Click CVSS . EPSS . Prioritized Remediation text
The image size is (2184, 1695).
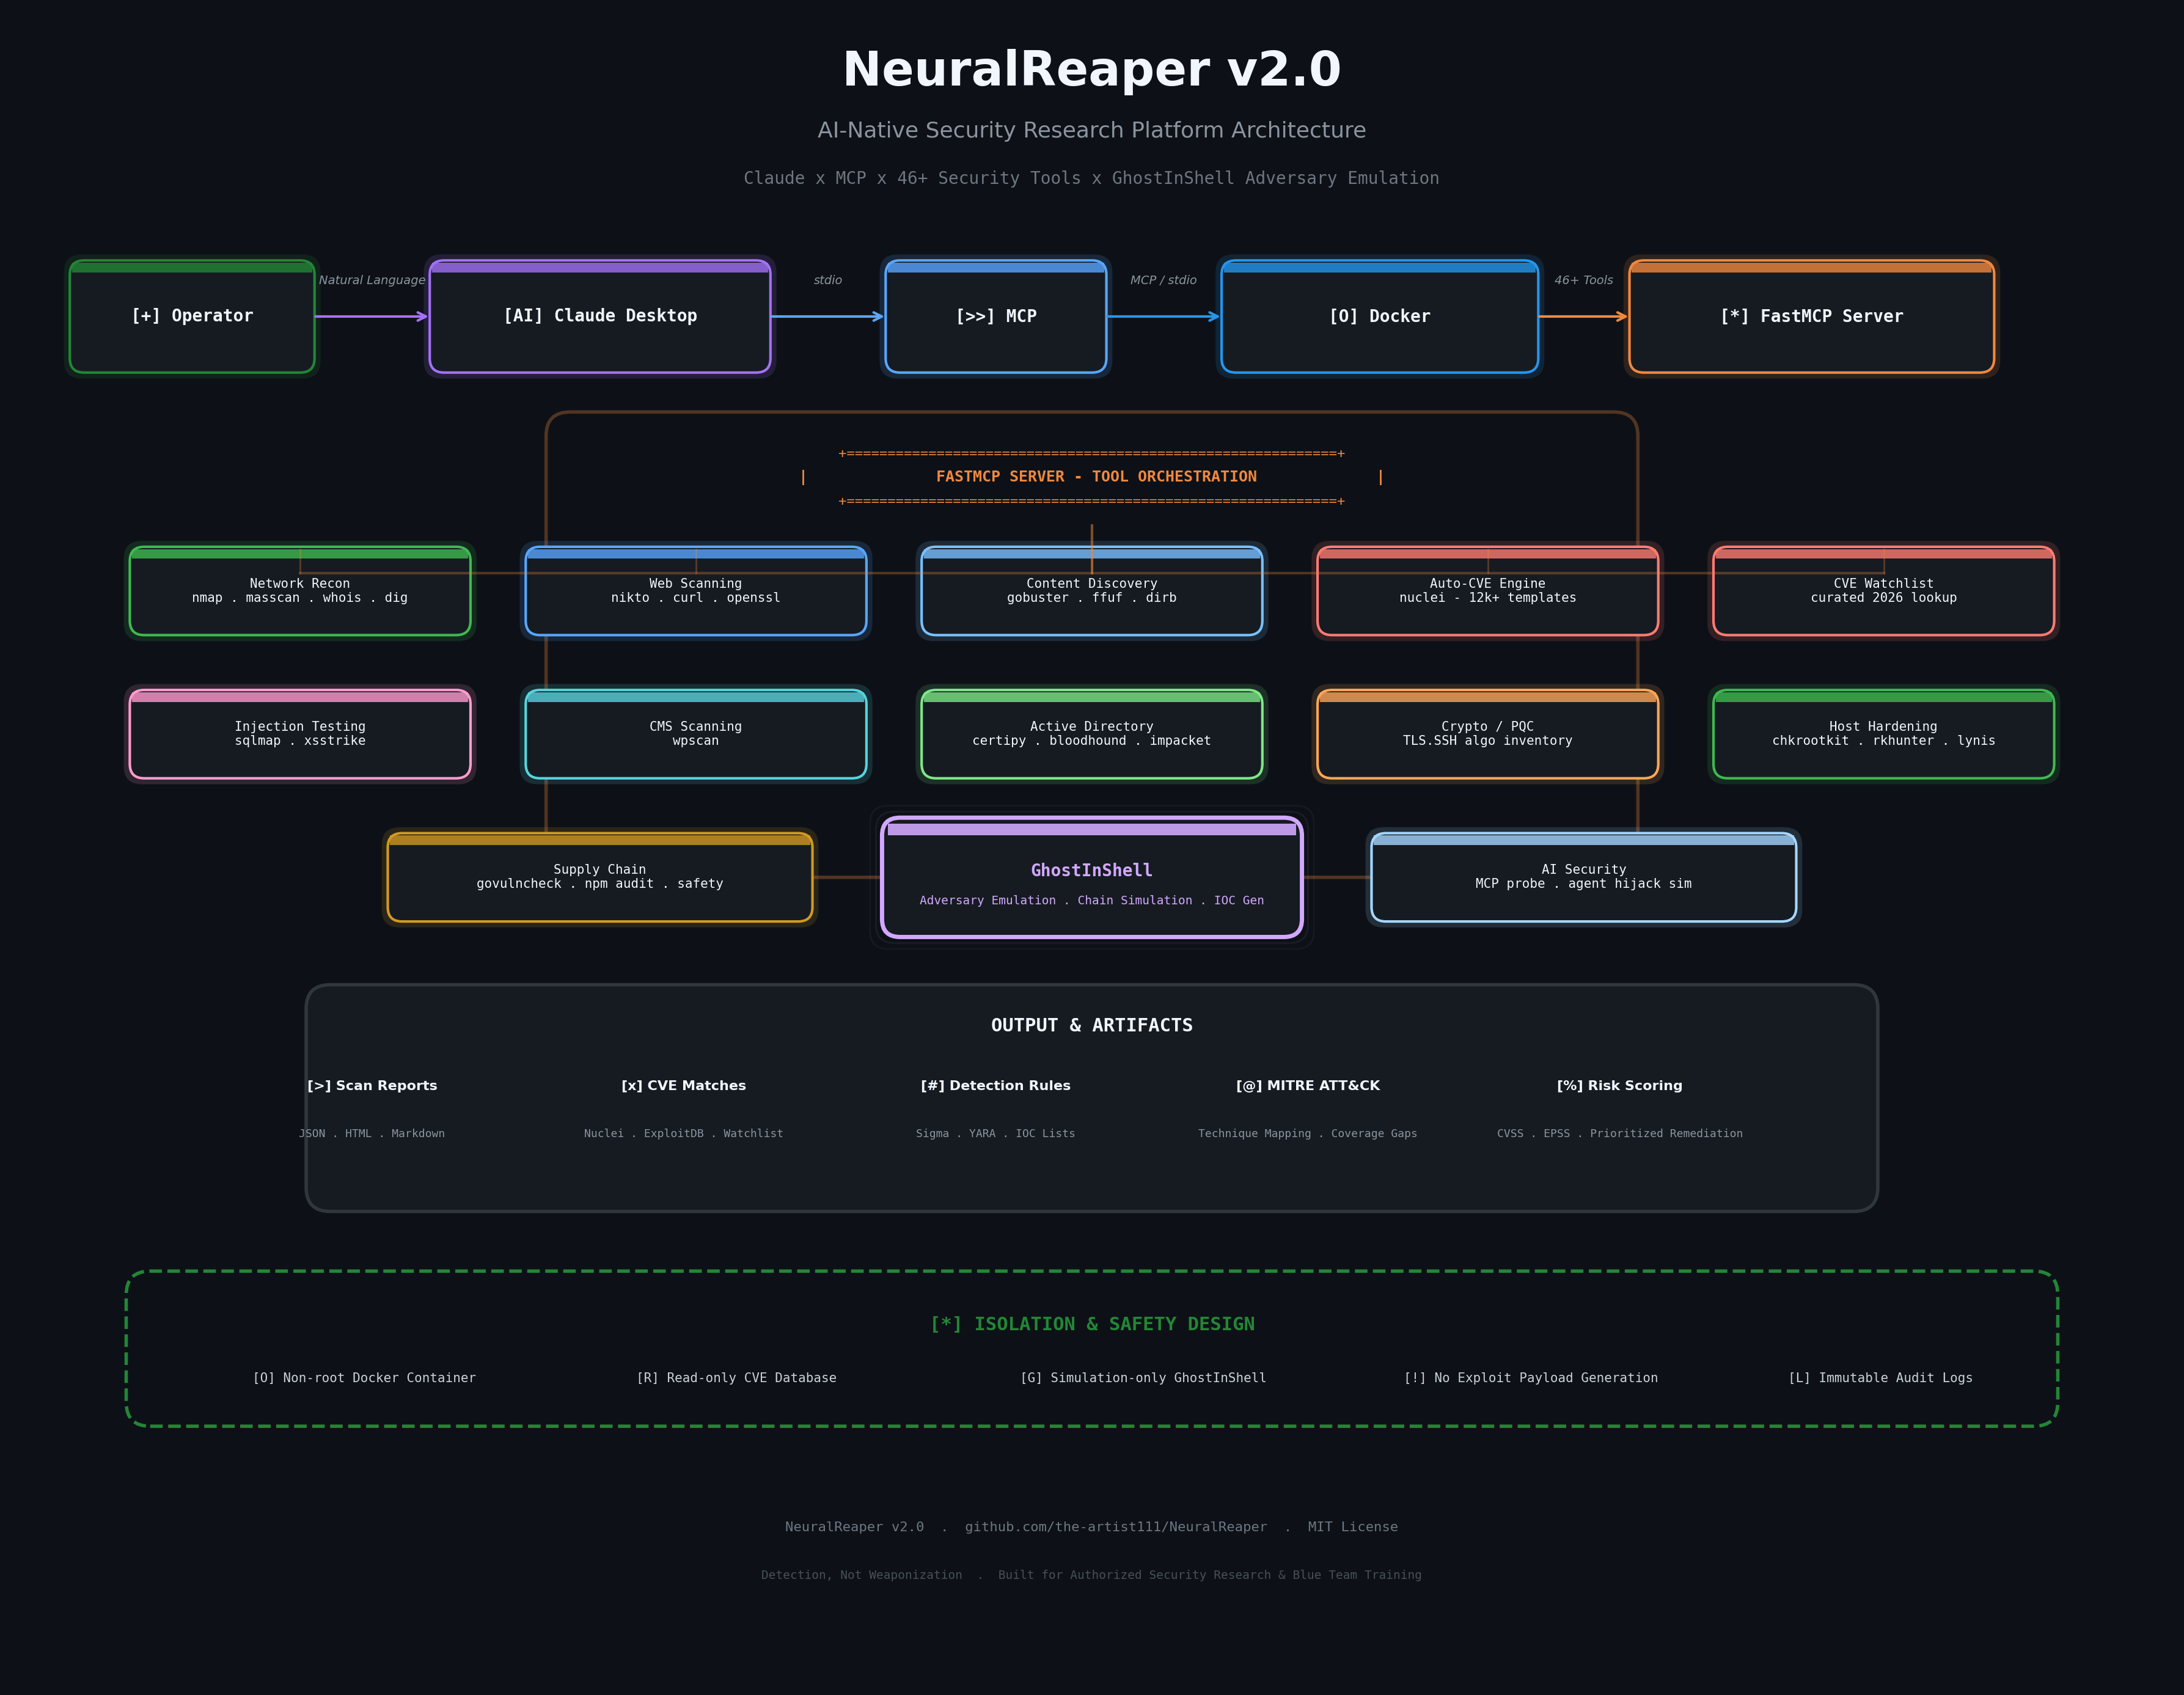click(x=1620, y=1133)
